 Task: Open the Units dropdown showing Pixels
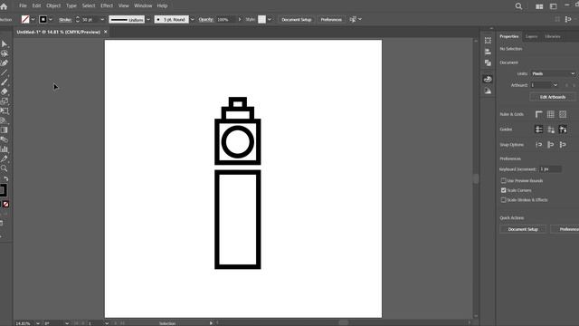point(553,73)
